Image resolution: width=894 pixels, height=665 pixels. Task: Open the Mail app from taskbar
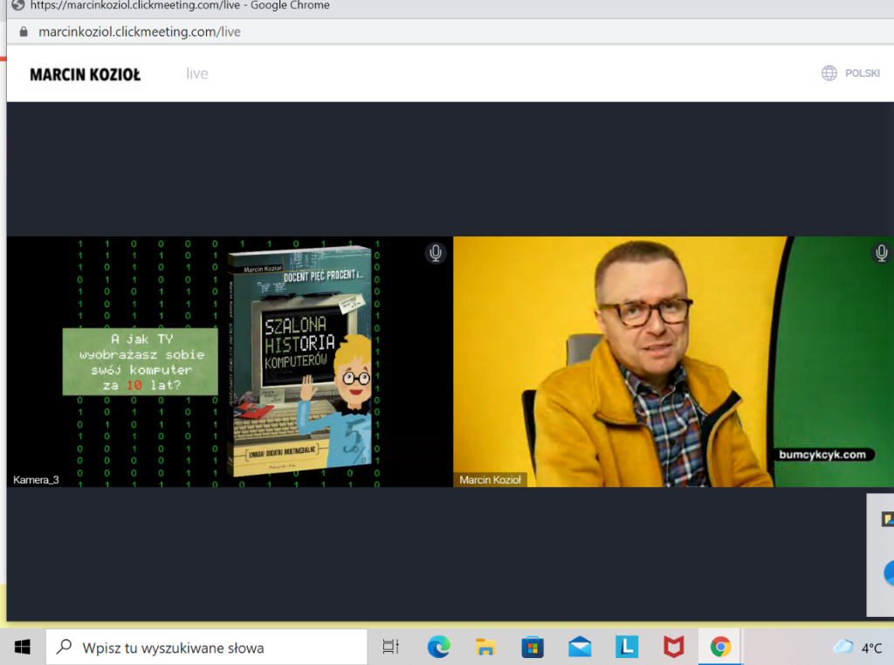tap(579, 647)
